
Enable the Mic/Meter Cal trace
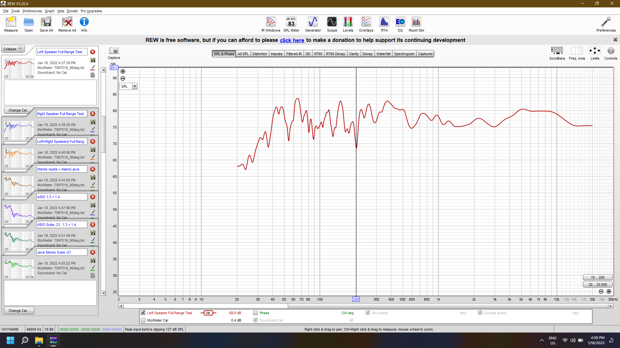click(143, 320)
